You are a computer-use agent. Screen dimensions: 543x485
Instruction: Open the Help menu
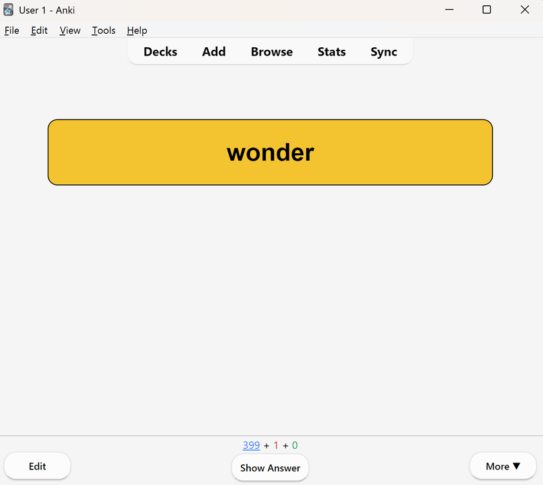click(x=137, y=30)
